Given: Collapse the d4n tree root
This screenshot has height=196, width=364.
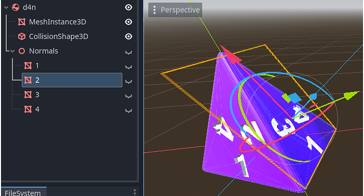Looking at the screenshot, I should [6, 7].
